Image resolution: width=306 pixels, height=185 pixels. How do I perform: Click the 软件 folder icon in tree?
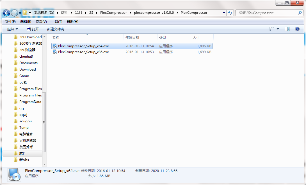pos(16,153)
